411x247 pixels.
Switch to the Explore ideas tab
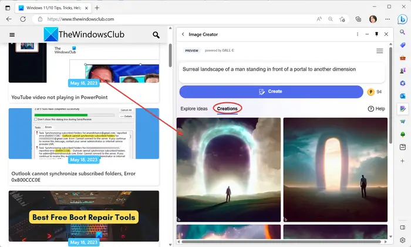click(x=194, y=109)
